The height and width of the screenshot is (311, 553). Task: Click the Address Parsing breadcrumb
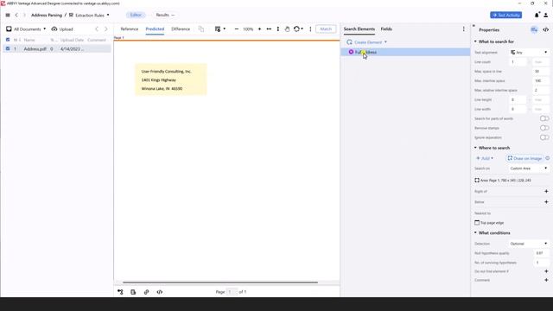coord(47,16)
